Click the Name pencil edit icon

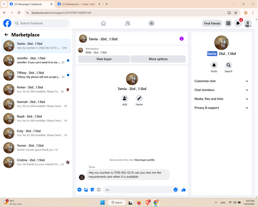tap(139, 98)
